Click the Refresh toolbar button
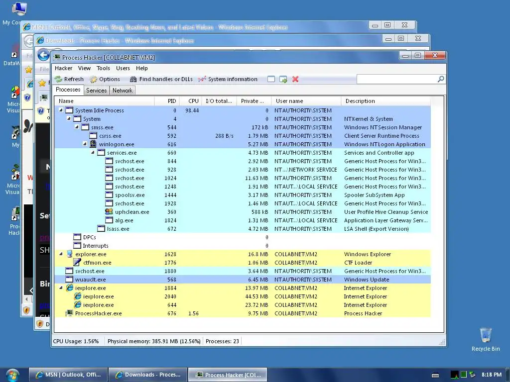 pyautogui.click(x=69, y=79)
